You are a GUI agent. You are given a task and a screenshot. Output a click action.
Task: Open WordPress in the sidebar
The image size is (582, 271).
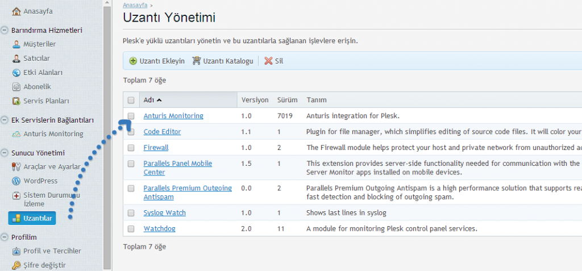tap(40, 181)
